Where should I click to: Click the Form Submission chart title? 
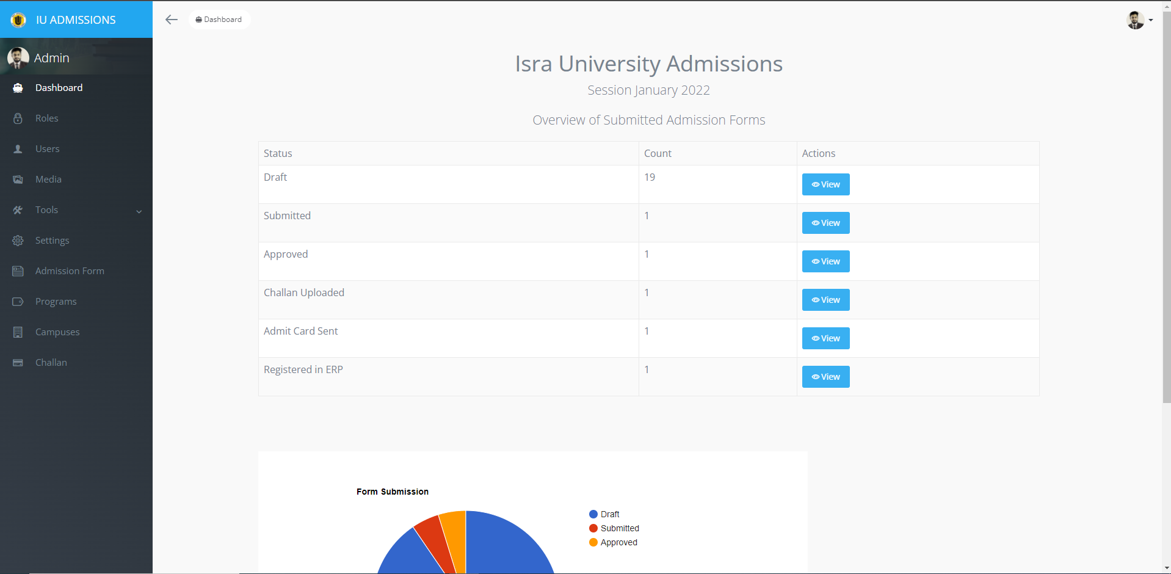click(393, 492)
